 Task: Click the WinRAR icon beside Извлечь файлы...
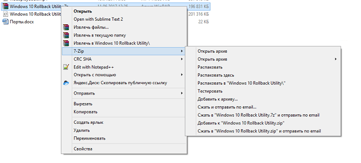tap(66, 27)
